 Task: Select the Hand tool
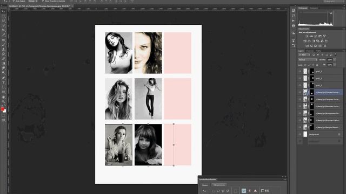pyautogui.click(x=3, y=97)
